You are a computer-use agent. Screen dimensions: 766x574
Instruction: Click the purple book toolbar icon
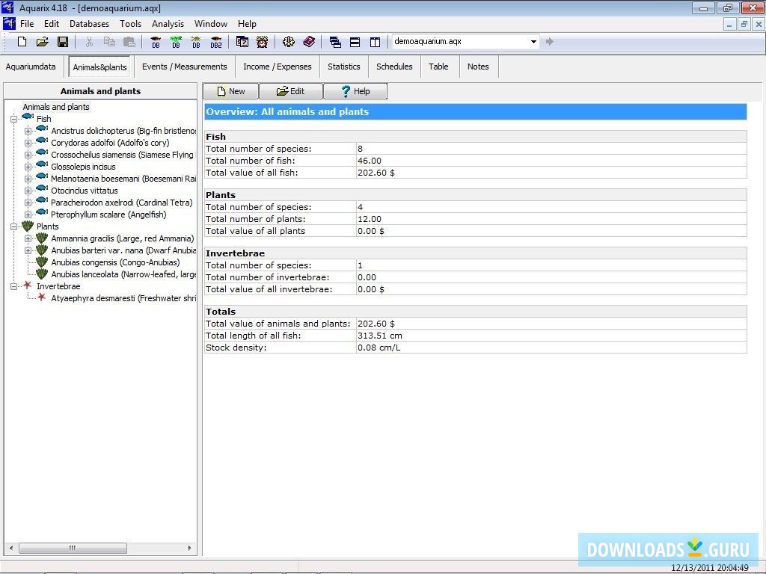point(309,42)
